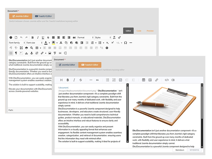Switch to the Code tab

pyautogui.click(x=139, y=31)
